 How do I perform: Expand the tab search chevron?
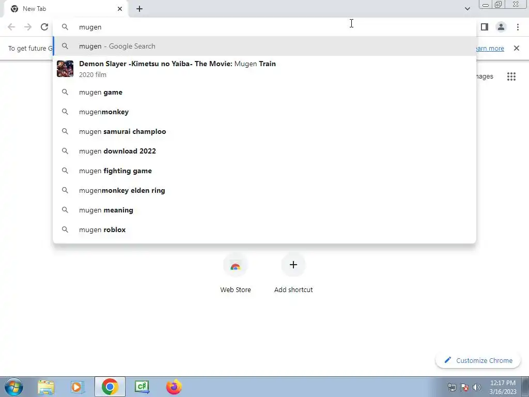(x=467, y=9)
